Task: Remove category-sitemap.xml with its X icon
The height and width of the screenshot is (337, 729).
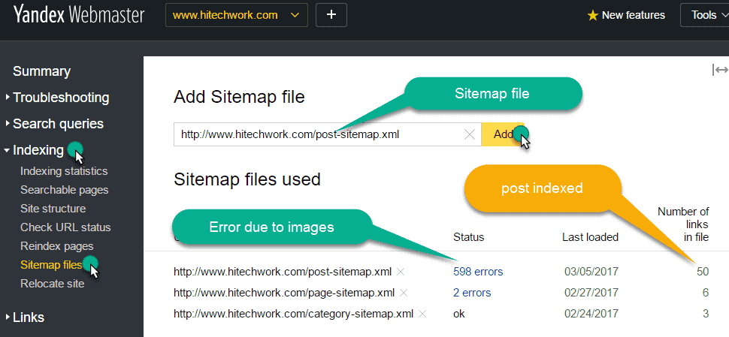Action: pyautogui.click(x=422, y=314)
